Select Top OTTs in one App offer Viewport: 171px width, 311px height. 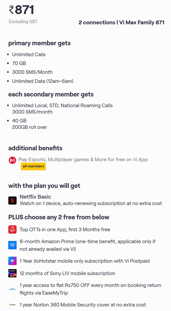coord(65,229)
